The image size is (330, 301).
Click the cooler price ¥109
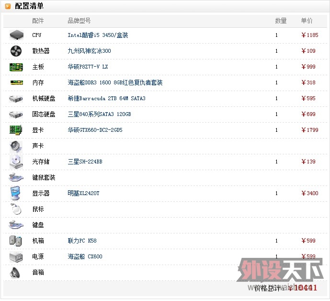(x=308, y=51)
